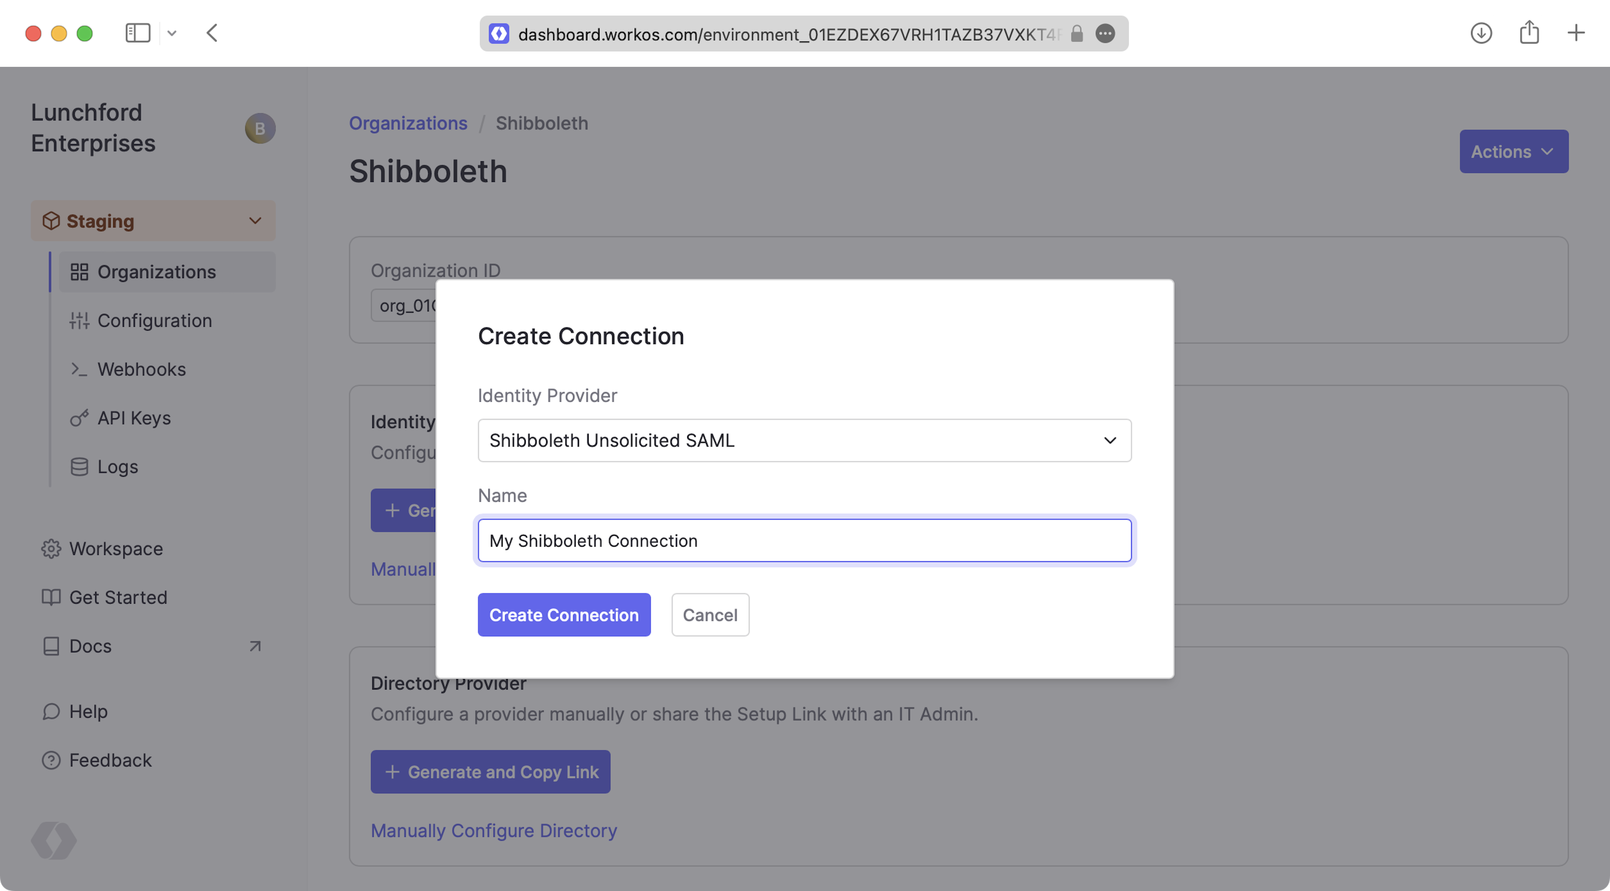The width and height of the screenshot is (1610, 891).
Task: Click the WorkOS logo at sidebar bottom
Action: [x=54, y=840]
